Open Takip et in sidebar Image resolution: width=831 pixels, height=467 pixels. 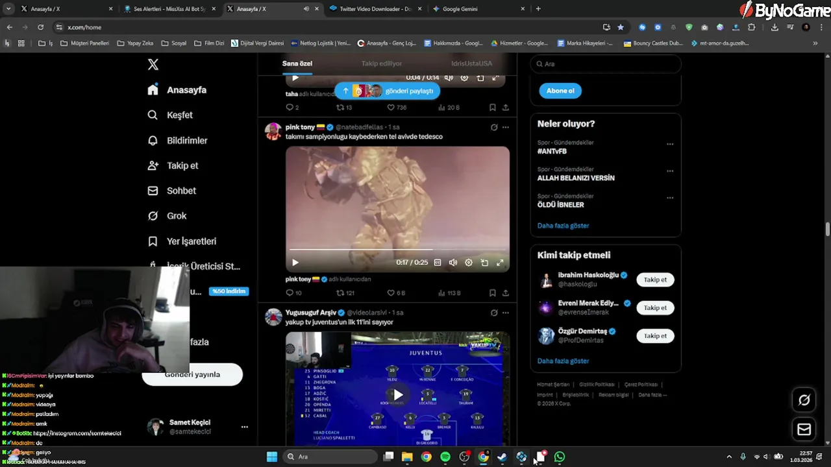click(173, 165)
